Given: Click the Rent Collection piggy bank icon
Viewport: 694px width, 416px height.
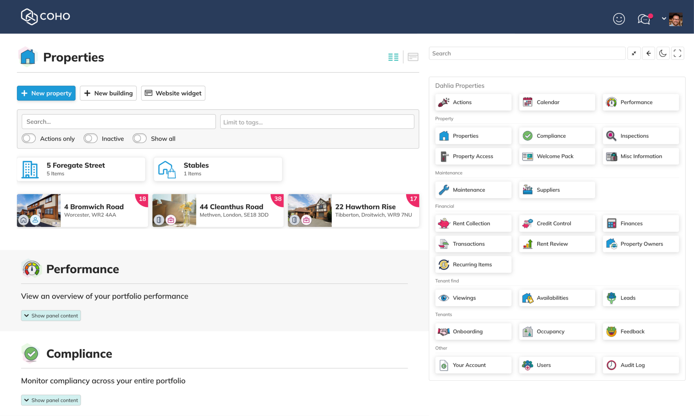Looking at the screenshot, I should point(444,223).
